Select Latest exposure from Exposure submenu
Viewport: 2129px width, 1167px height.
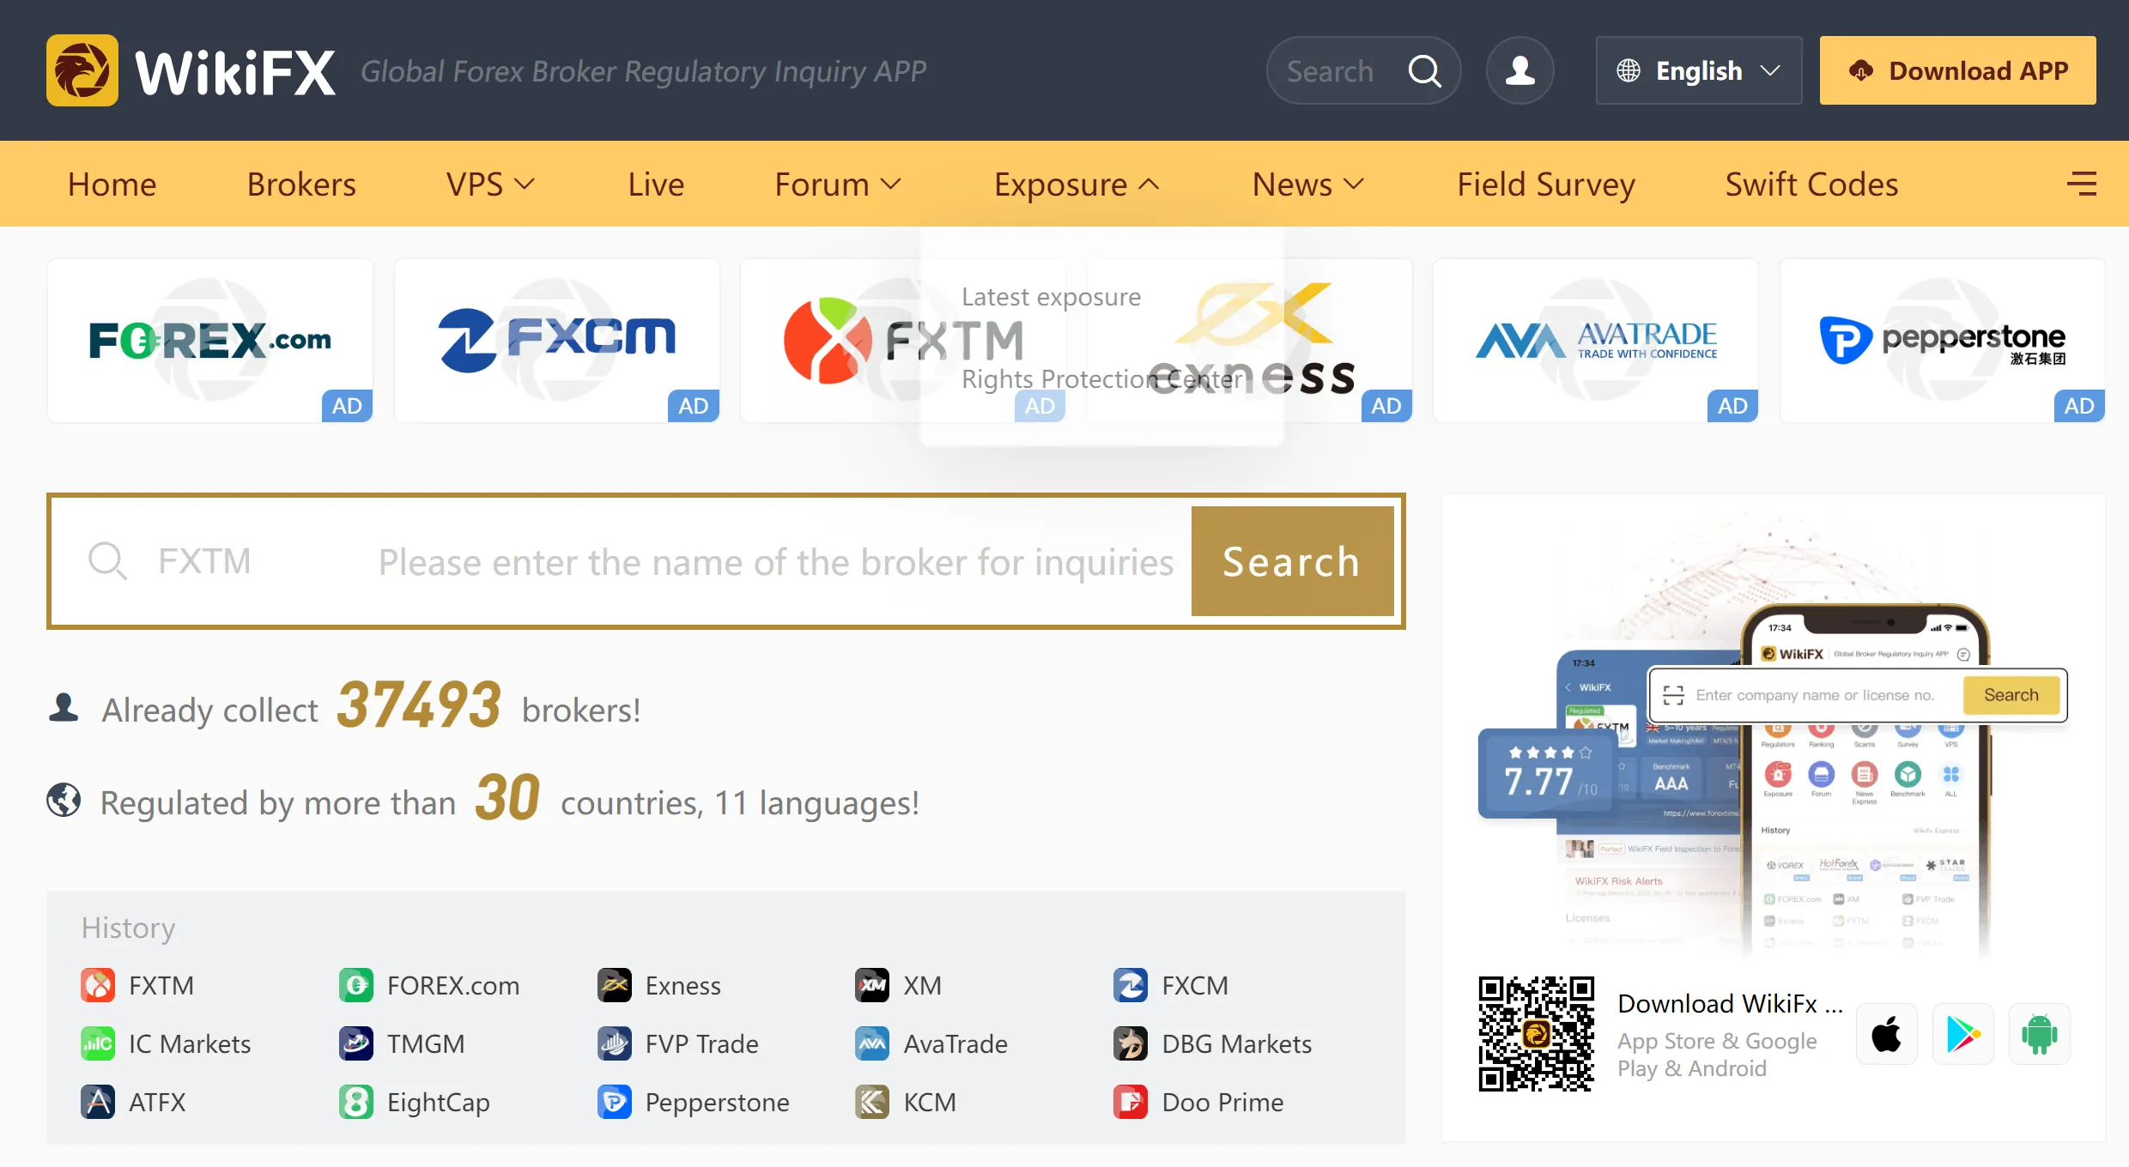[1052, 297]
